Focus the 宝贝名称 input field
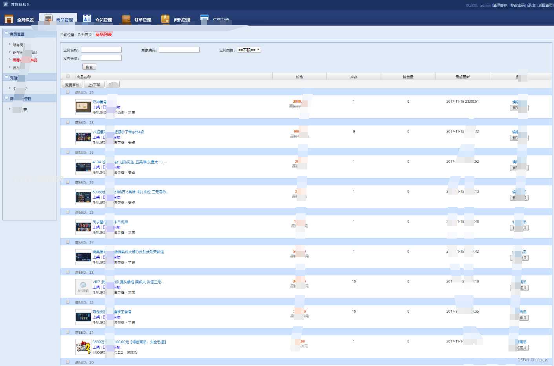554x366 pixels. coord(101,50)
